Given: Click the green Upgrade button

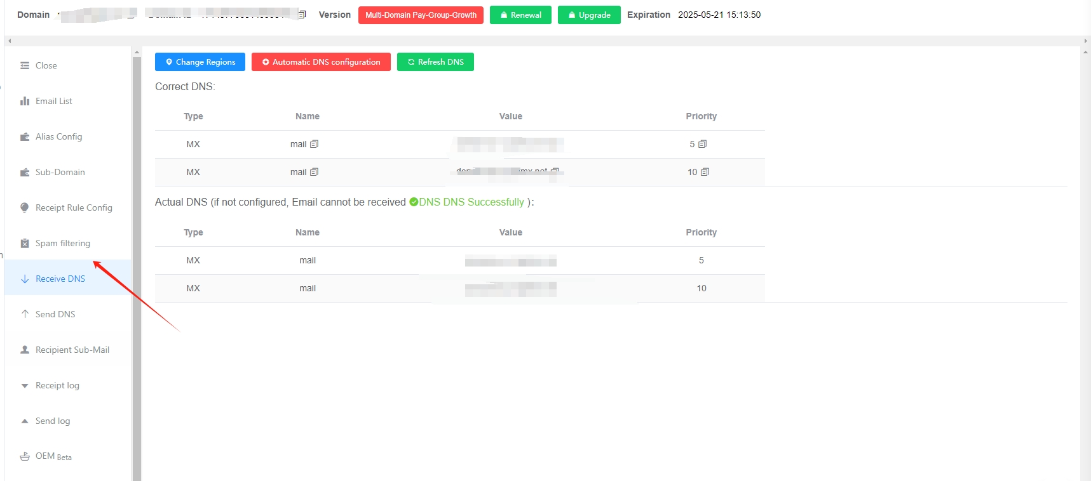Looking at the screenshot, I should pos(589,15).
